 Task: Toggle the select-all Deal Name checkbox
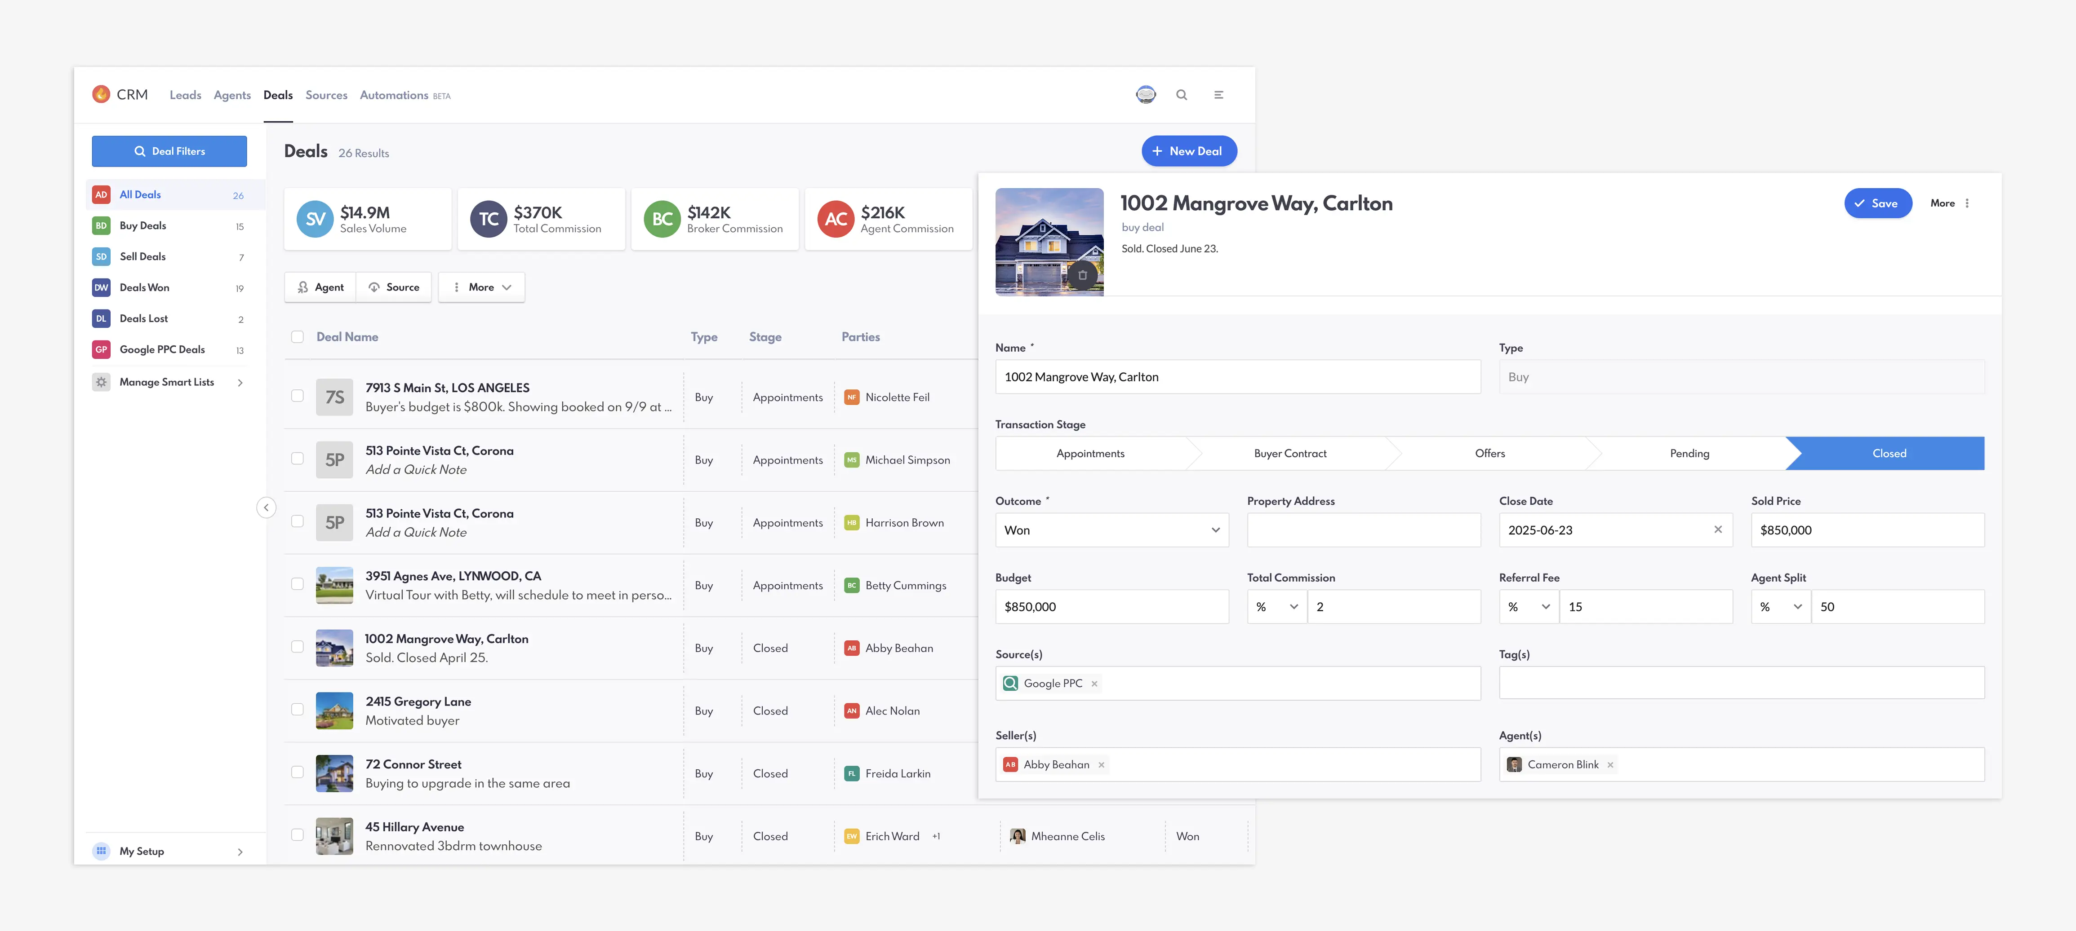[x=298, y=337]
